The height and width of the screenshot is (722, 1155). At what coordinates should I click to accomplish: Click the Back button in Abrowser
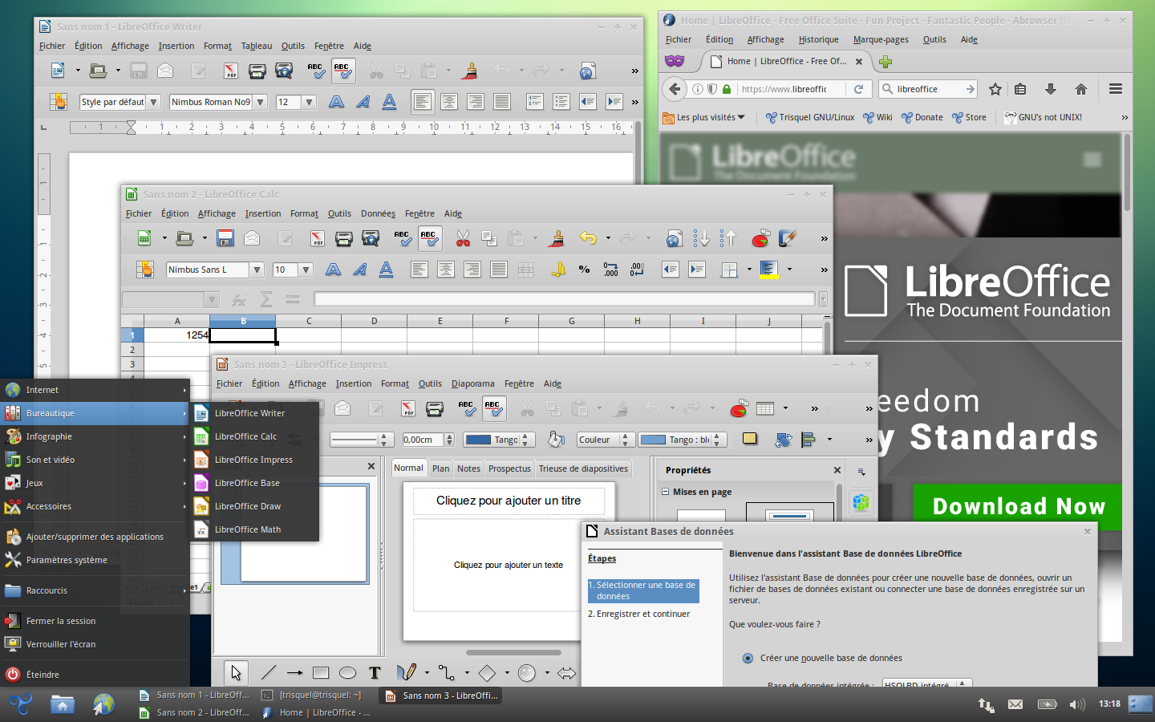click(x=675, y=89)
